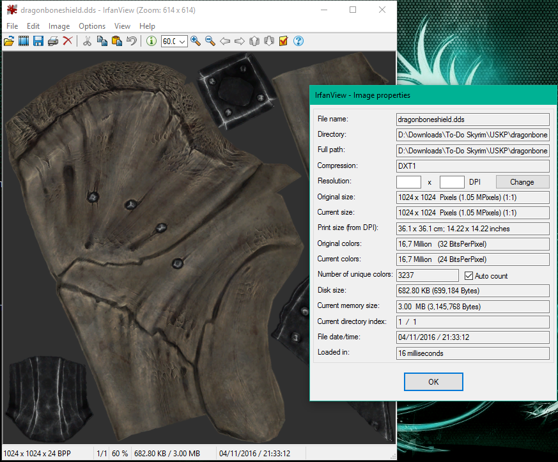Open the Image menu
Screen dimensions: 558x462
pyautogui.click(x=59, y=26)
